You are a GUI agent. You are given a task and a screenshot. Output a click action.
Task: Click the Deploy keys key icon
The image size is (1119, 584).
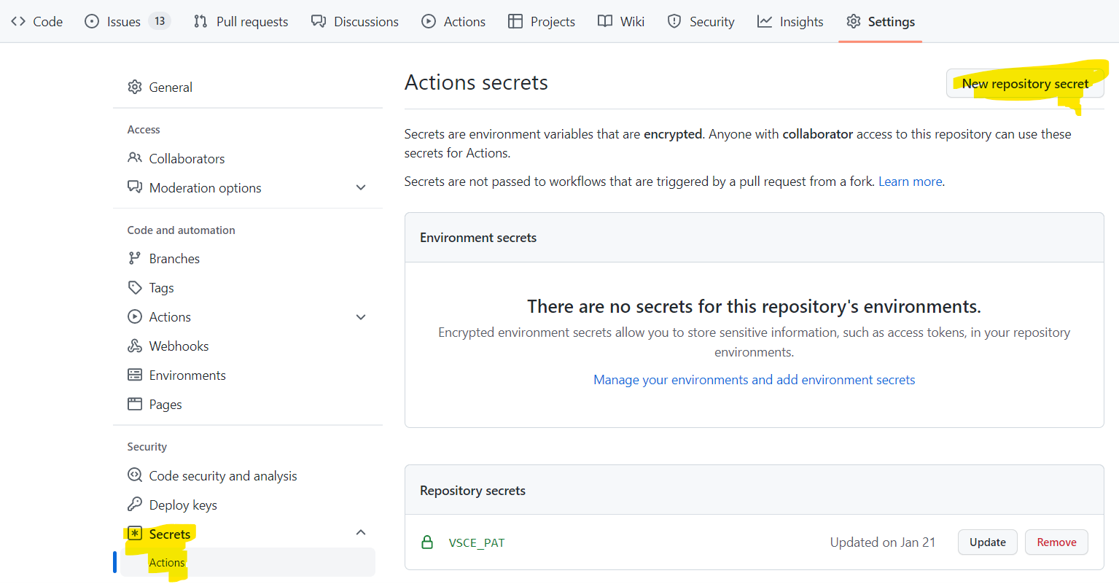(135, 505)
